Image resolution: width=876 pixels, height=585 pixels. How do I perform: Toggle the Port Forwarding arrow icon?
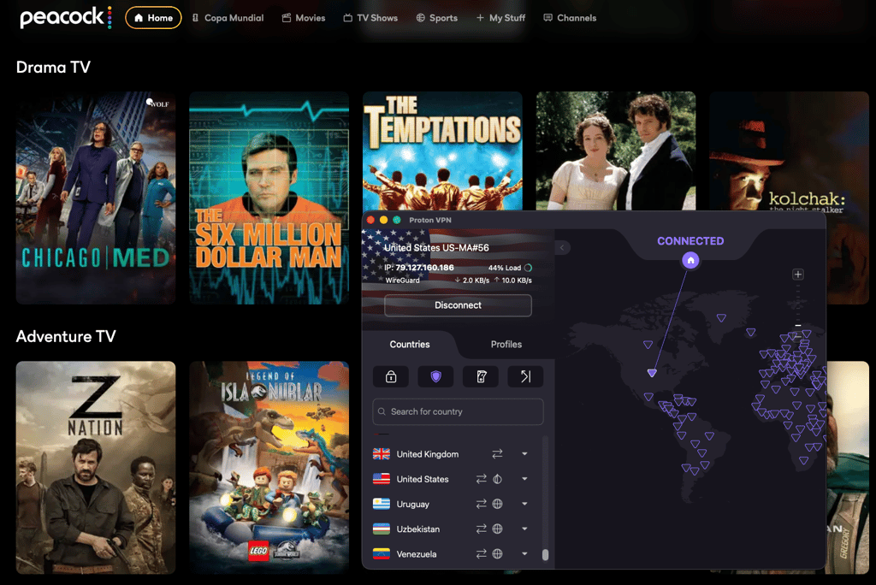(526, 376)
